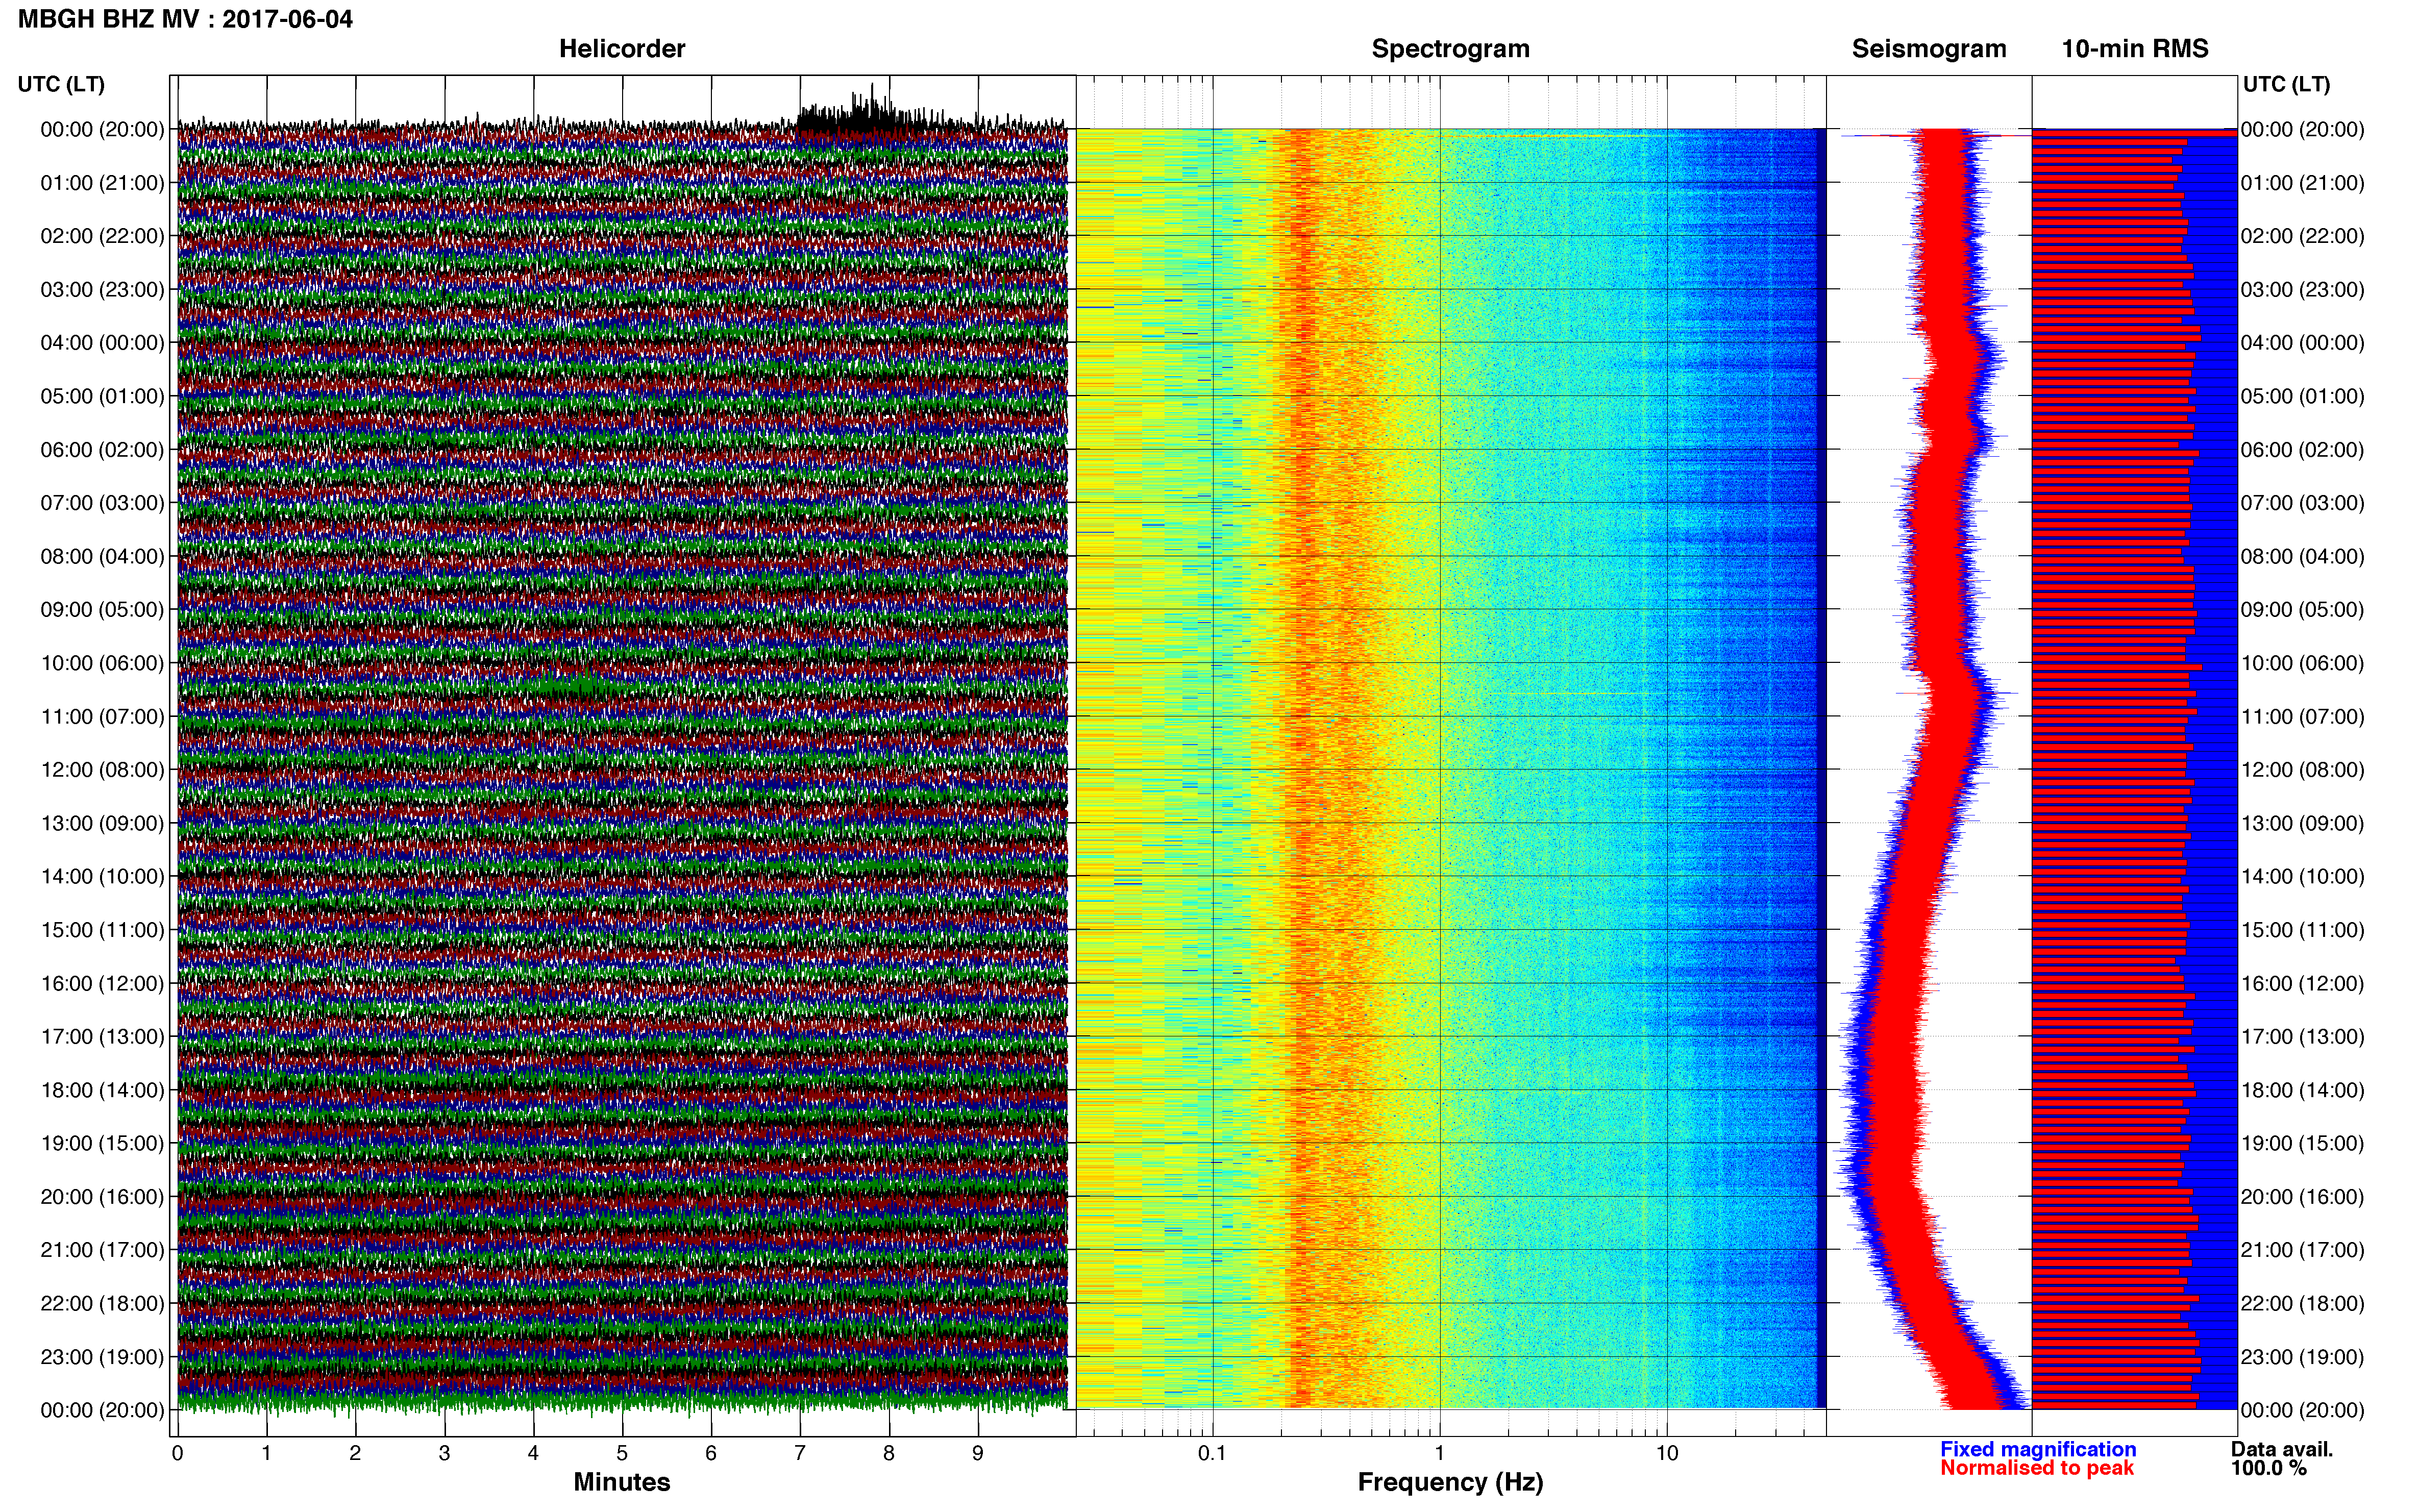
Task: Select 22:00 (18:00) on the Helicorder time axis
Action: [102, 1304]
